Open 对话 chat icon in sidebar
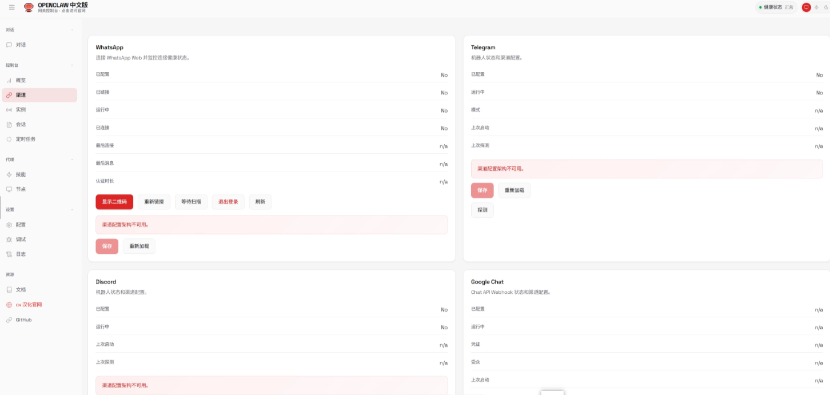 pos(9,45)
